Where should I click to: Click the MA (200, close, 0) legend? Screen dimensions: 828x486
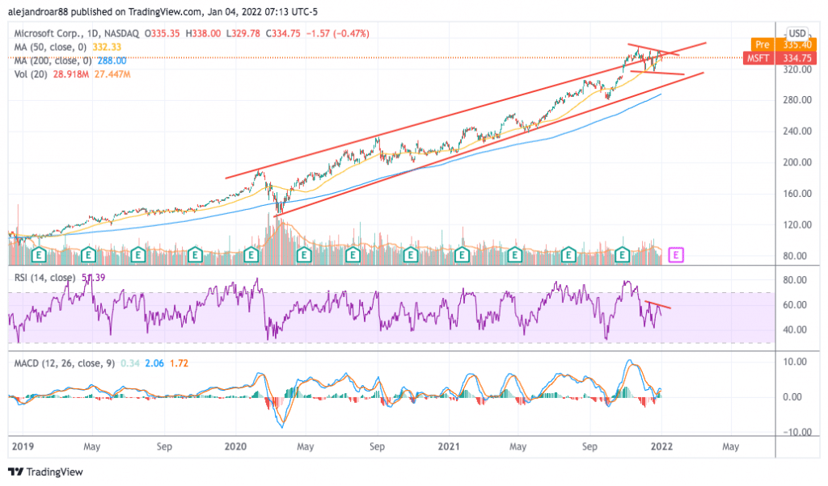tap(53, 61)
